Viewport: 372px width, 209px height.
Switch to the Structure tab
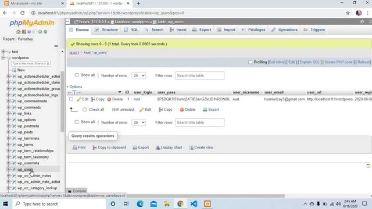[x=106, y=30]
